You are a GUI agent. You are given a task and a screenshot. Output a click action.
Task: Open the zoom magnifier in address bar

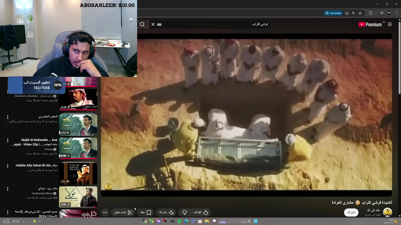[353, 13]
